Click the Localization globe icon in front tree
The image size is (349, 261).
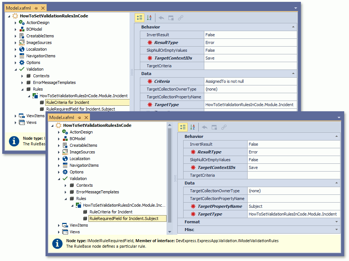65,159
